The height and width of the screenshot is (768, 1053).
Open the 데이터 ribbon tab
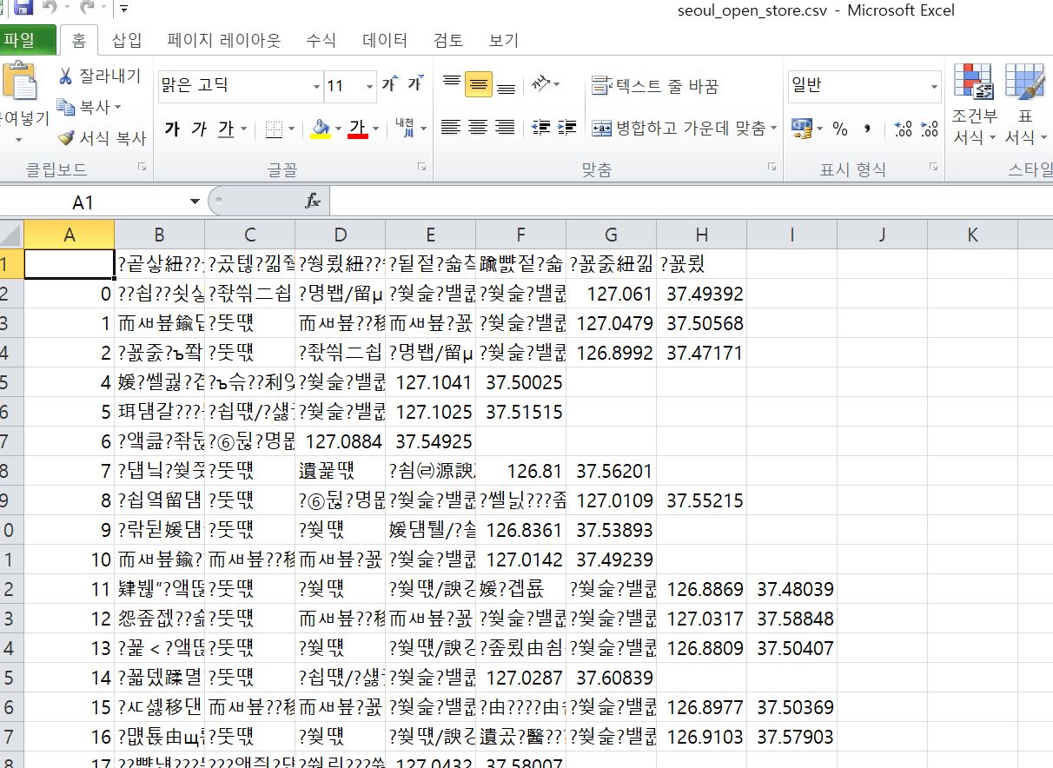click(x=385, y=40)
